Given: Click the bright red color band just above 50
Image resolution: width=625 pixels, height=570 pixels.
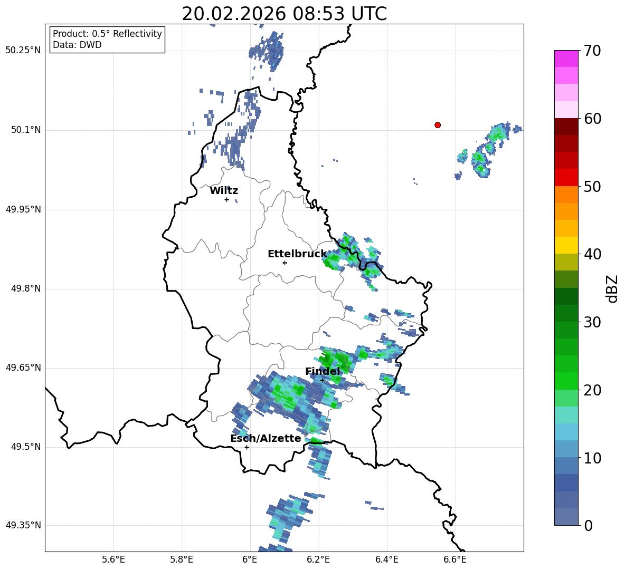Looking at the screenshot, I should 566,178.
